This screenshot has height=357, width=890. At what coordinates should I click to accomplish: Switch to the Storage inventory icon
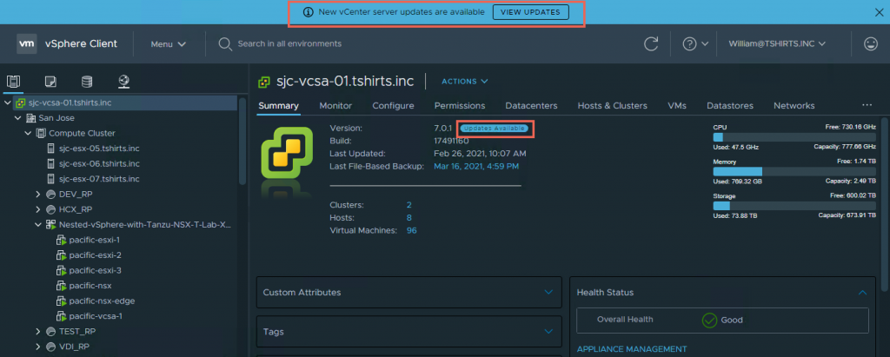click(x=87, y=82)
